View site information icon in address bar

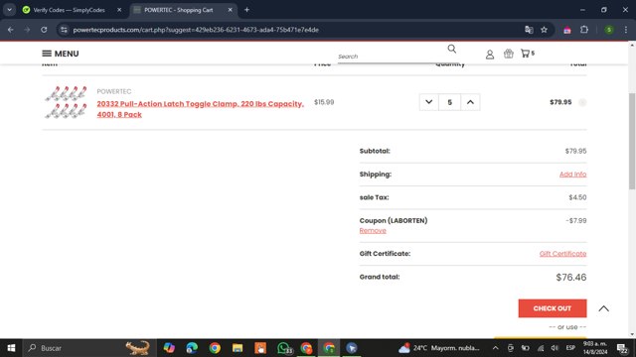click(x=64, y=30)
